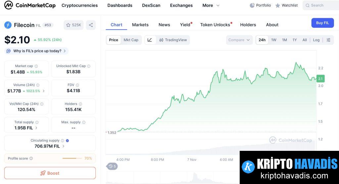
Task: Click the Unlocked Mkt Cap info icon
Action: pos(89,66)
